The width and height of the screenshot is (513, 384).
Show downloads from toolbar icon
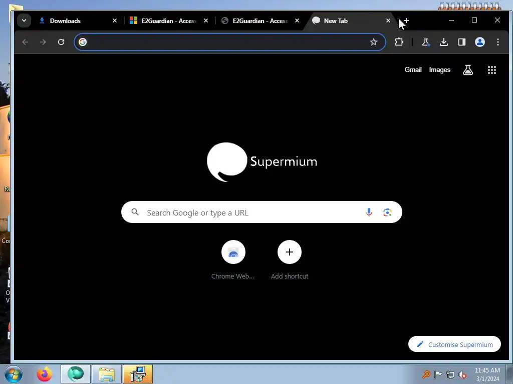click(444, 42)
